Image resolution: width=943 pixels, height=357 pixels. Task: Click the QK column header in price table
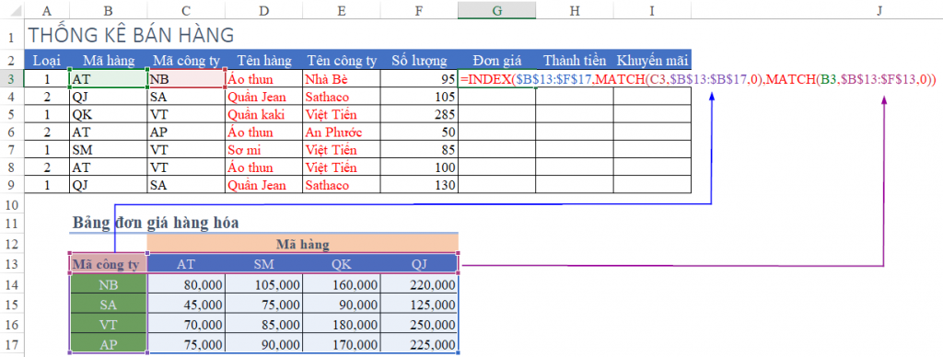tap(342, 264)
